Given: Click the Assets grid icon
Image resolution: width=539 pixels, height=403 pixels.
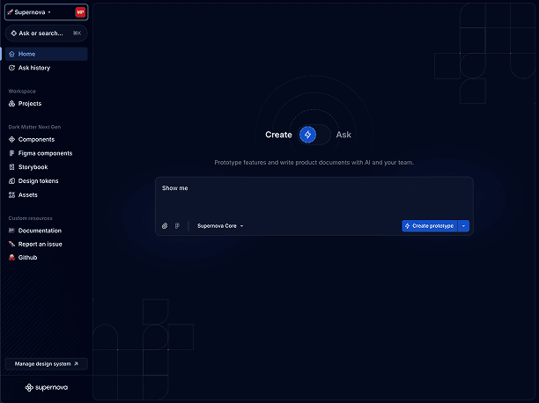Looking at the screenshot, I should coord(11,194).
